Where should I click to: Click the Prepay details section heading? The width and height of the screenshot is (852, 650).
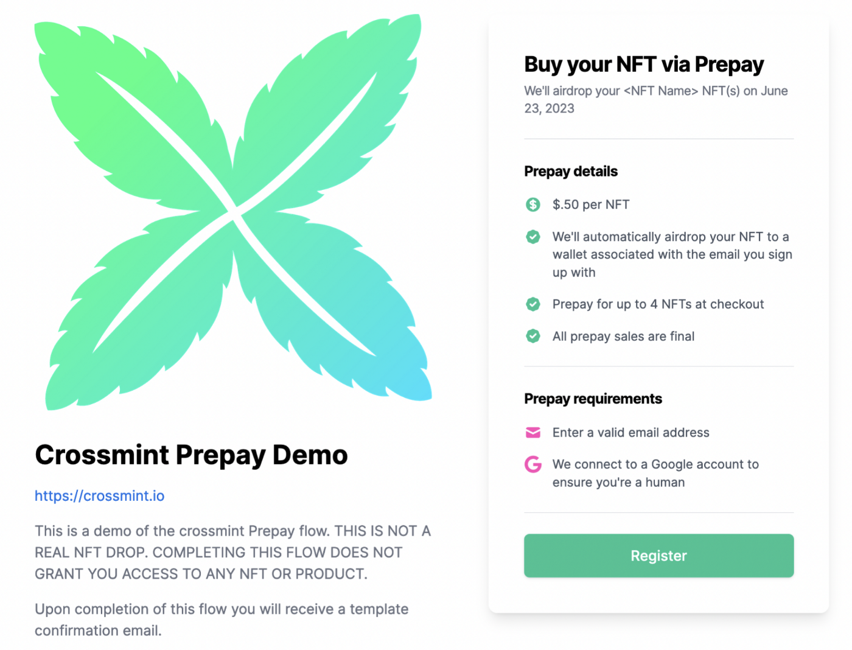(570, 172)
